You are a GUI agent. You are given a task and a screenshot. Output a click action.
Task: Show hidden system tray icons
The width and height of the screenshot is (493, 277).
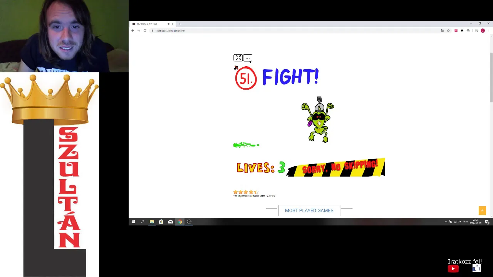pos(446,222)
